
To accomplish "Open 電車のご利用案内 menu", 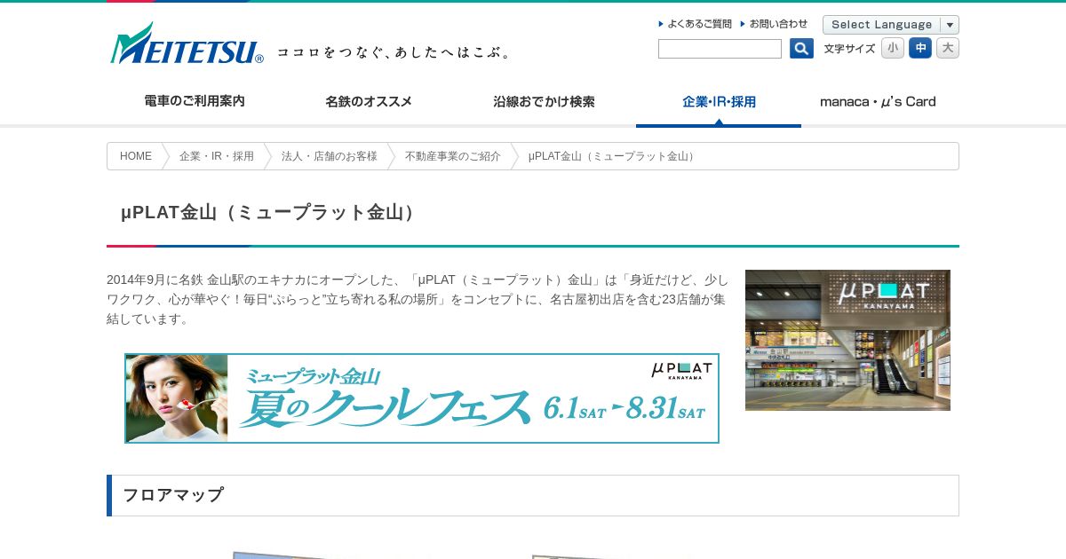I will (x=195, y=101).
